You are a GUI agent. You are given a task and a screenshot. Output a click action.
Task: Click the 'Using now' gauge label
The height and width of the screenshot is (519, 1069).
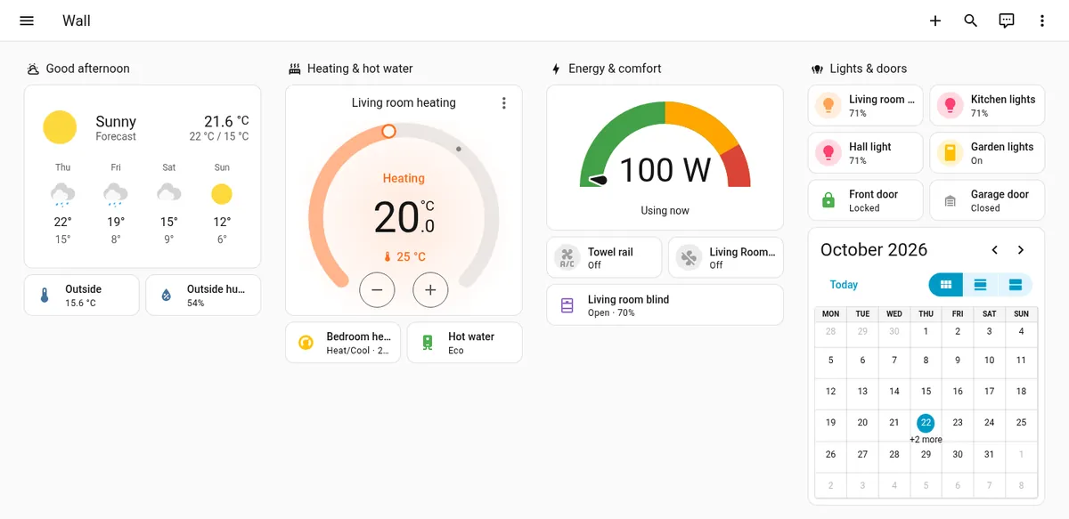click(665, 211)
